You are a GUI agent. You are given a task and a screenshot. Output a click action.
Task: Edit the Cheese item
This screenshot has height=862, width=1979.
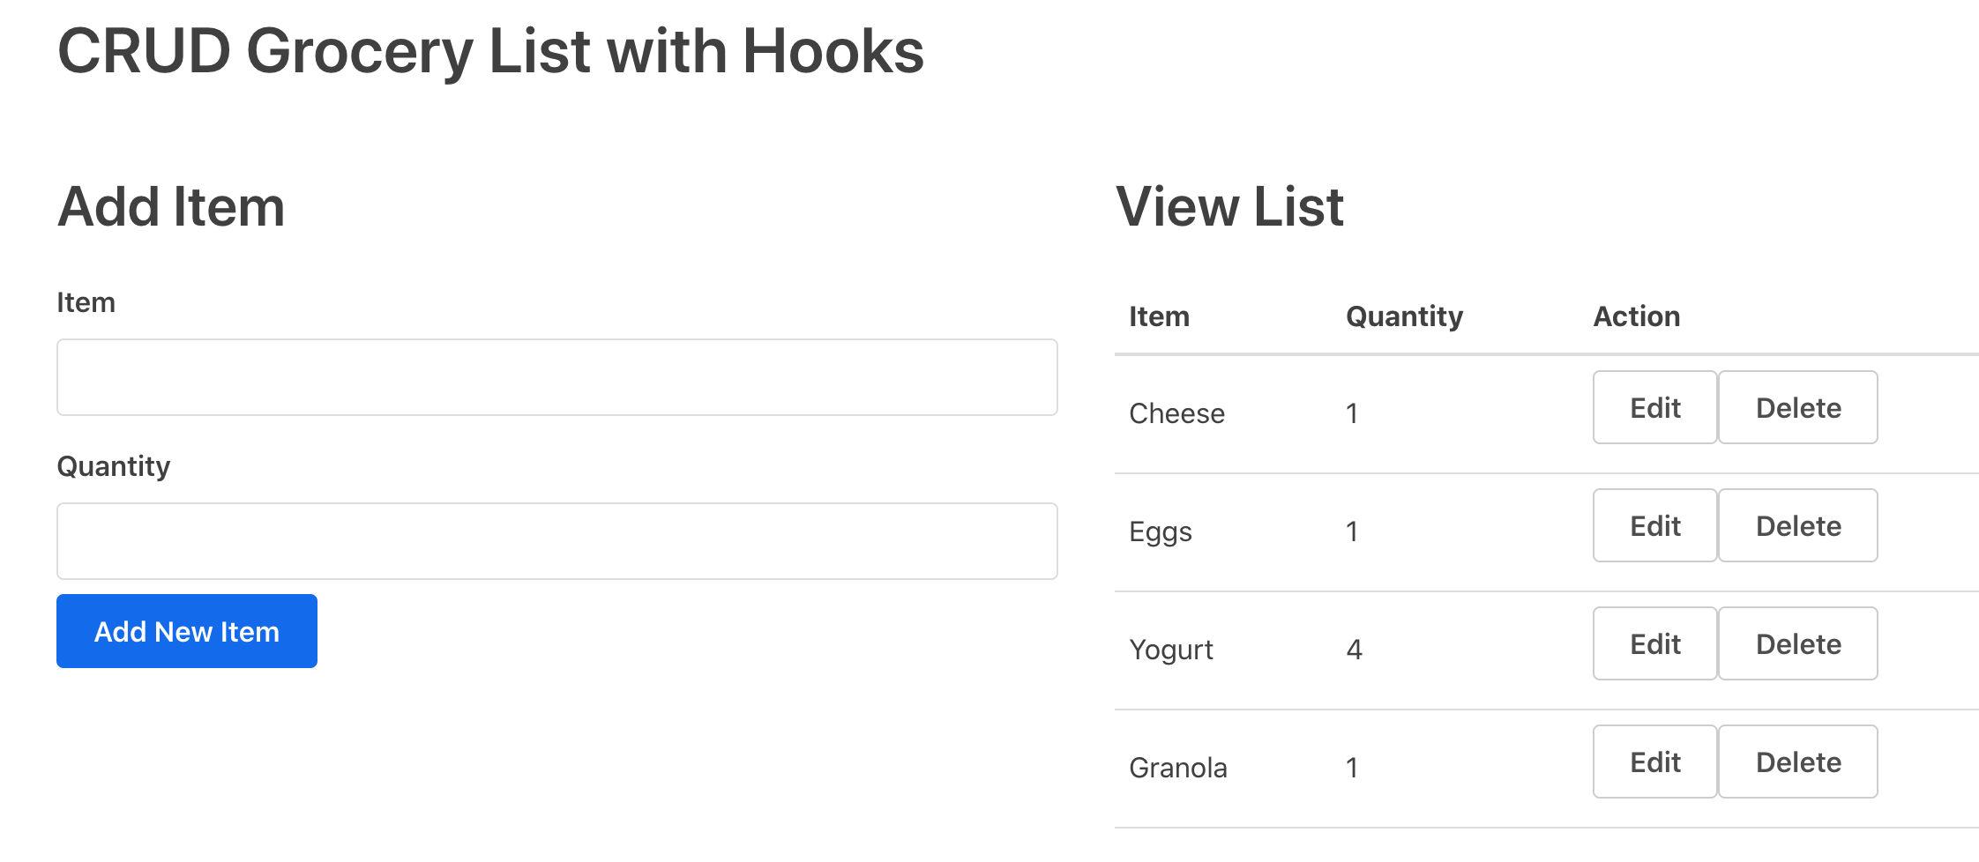point(1654,407)
